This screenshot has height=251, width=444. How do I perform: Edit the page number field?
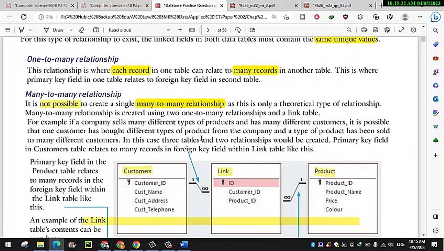208,30
